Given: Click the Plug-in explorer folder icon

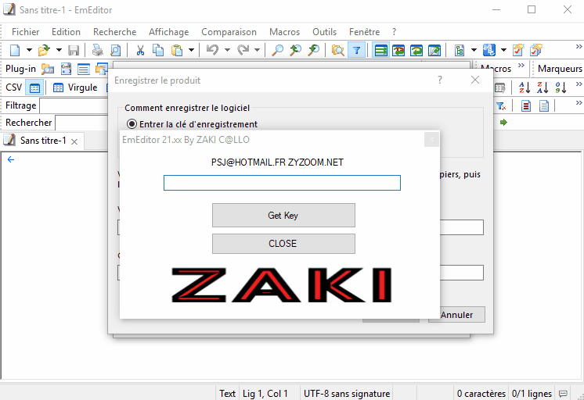Looking at the screenshot, I should [48, 69].
